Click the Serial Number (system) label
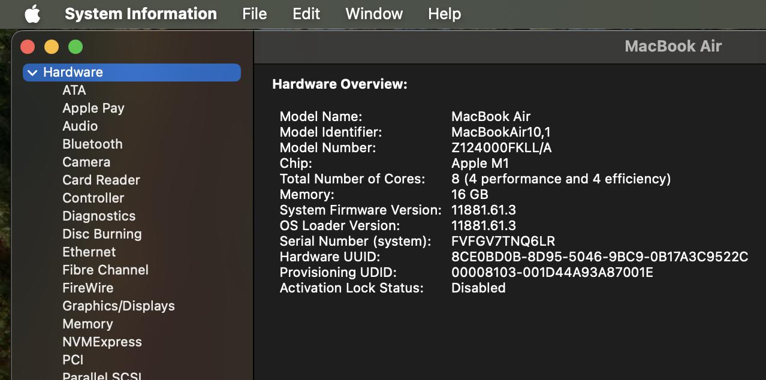Viewport: 766px width, 380px height. [x=355, y=242]
